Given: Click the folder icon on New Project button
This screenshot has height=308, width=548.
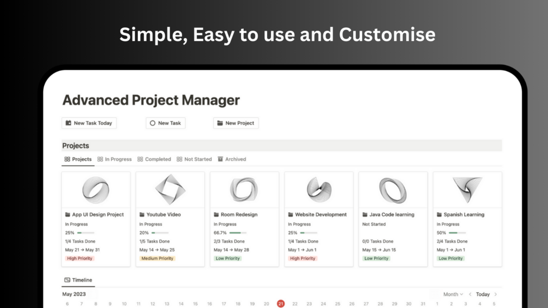Looking at the screenshot, I should coord(220,123).
